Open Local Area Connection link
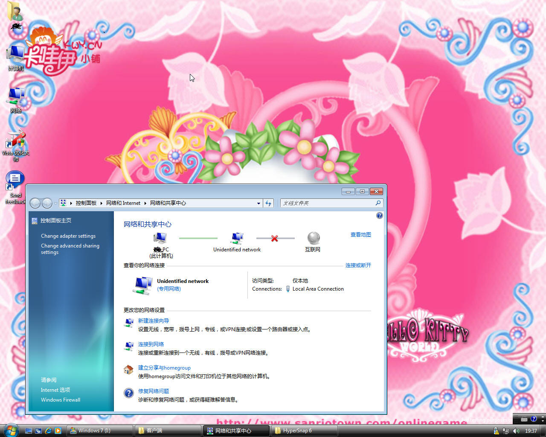 click(318, 289)
